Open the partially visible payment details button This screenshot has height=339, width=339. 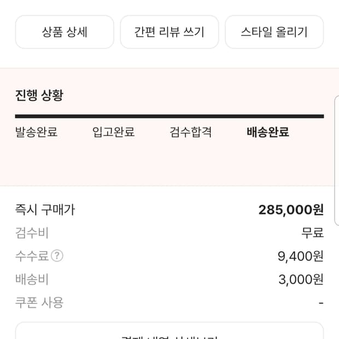pyautogui.click(x=169, y=331)
